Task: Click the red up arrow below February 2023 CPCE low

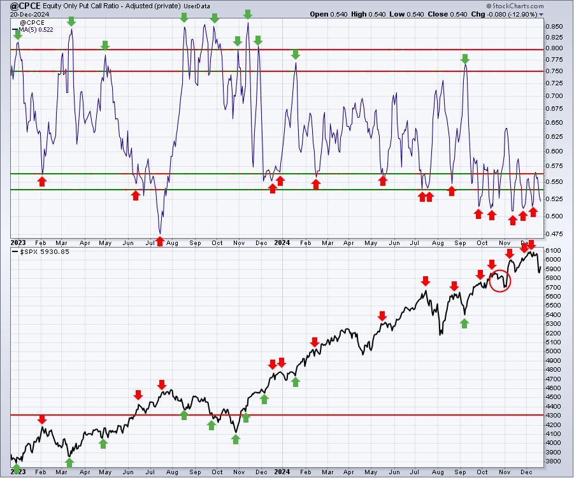Action: point(42,181)
